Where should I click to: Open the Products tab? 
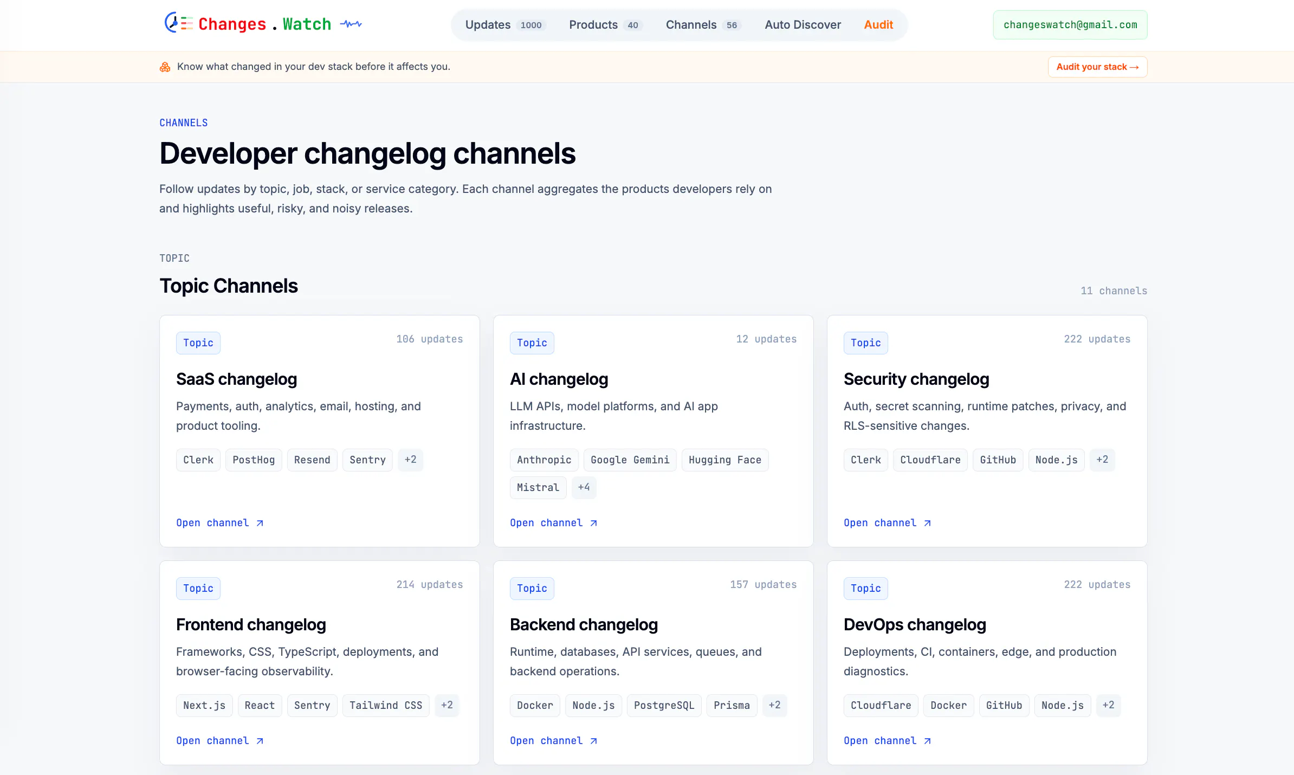(605, 25)
